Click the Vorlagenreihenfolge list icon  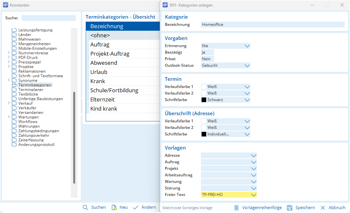pyautogui.click(x=236, y=208)
